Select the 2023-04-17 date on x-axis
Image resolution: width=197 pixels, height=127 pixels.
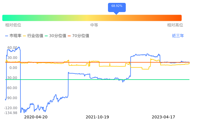pyautogui.click(x=163, y=117)
